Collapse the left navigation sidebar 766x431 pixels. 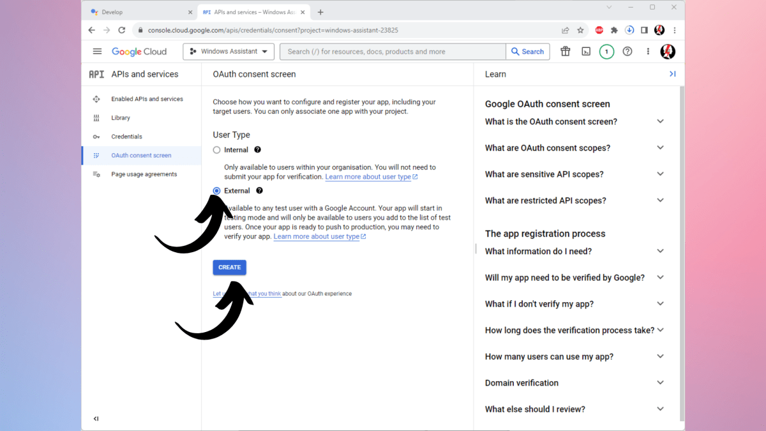coord(96,419)
